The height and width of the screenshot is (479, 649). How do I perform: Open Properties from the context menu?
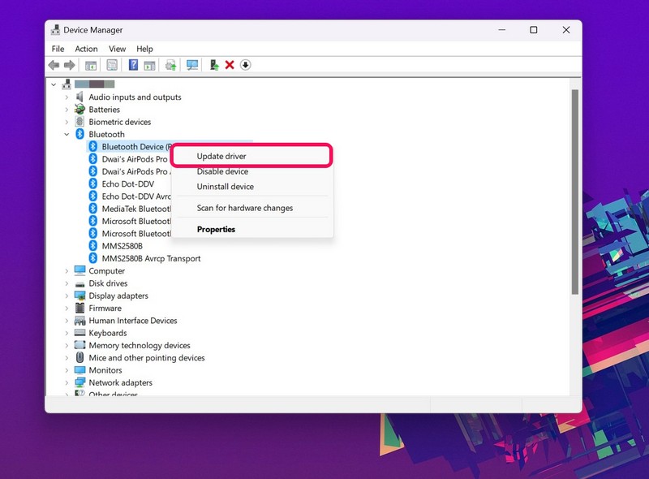click(x=216, y=229)
